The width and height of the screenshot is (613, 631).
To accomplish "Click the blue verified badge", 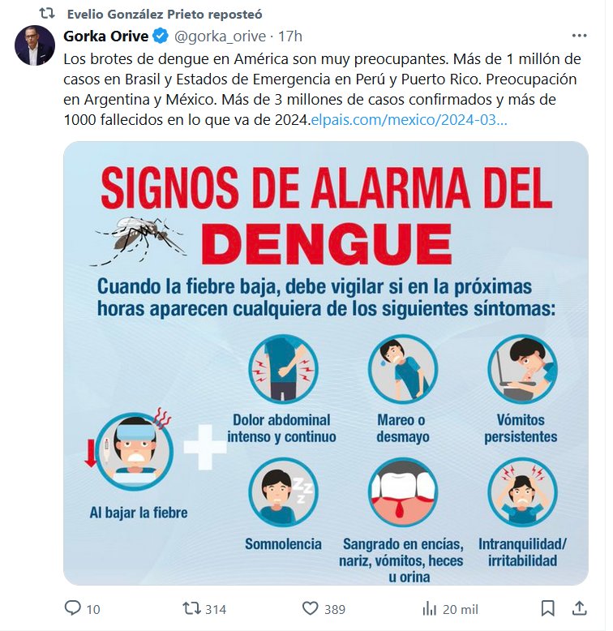I will [161, 36].
